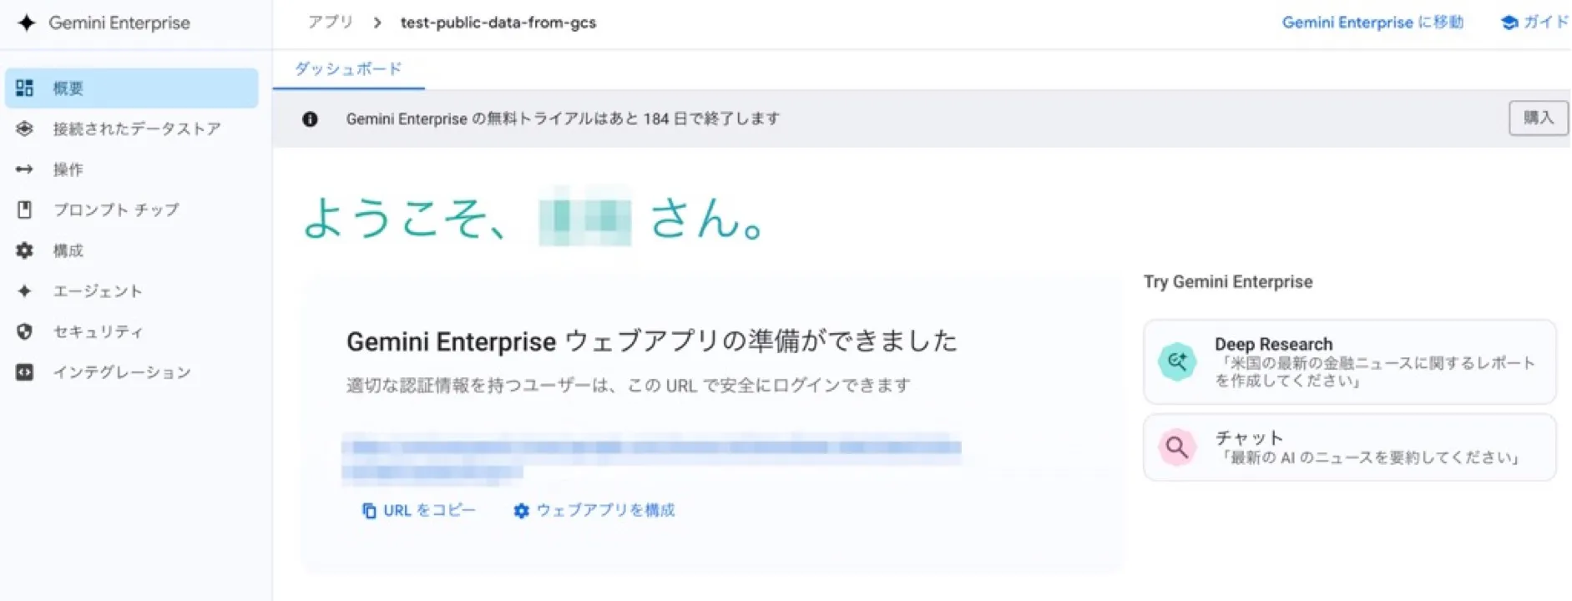Click the trial banner info icon

310,118
